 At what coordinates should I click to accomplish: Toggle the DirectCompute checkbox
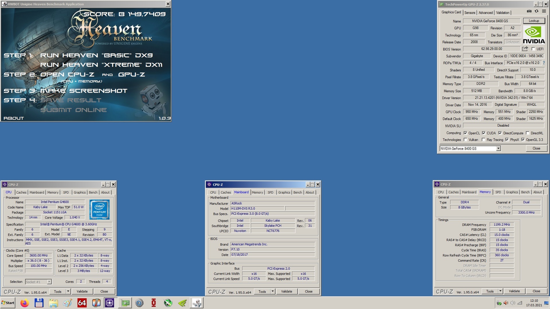pyautogui.click(x=500, y=133)
